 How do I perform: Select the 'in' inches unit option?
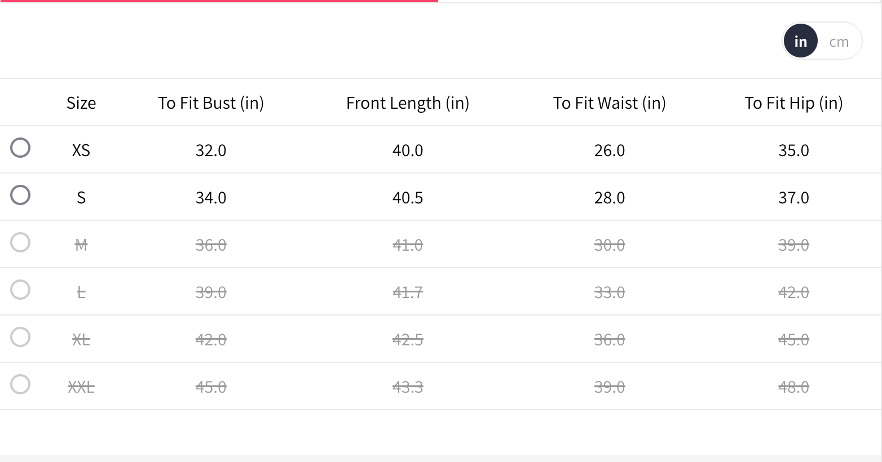800,42
